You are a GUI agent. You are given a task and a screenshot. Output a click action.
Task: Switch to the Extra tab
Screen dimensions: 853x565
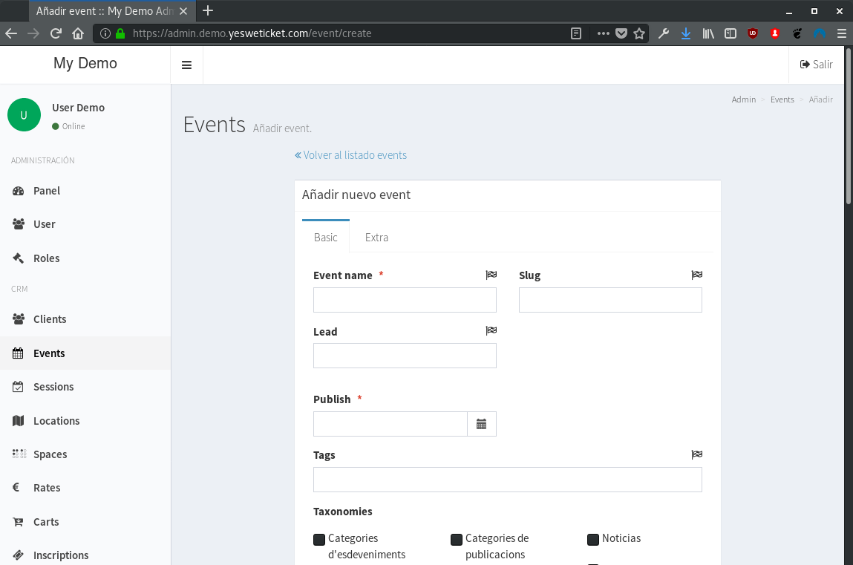tap(376, 238)
